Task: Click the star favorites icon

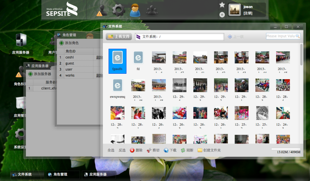Action: coord(222,5)
